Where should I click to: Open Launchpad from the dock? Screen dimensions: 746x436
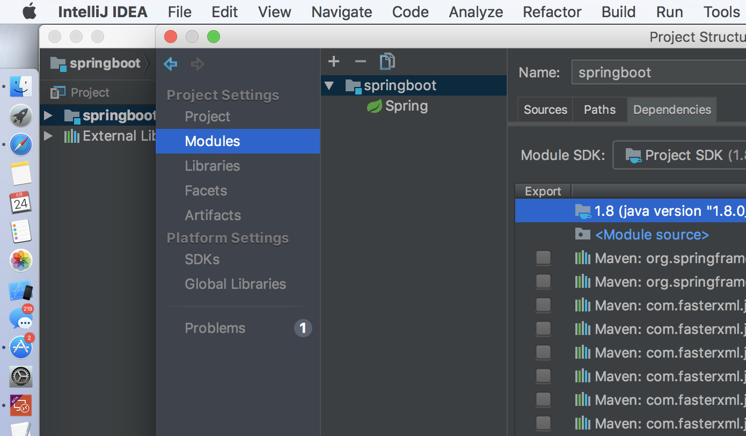tap(21, 115)
